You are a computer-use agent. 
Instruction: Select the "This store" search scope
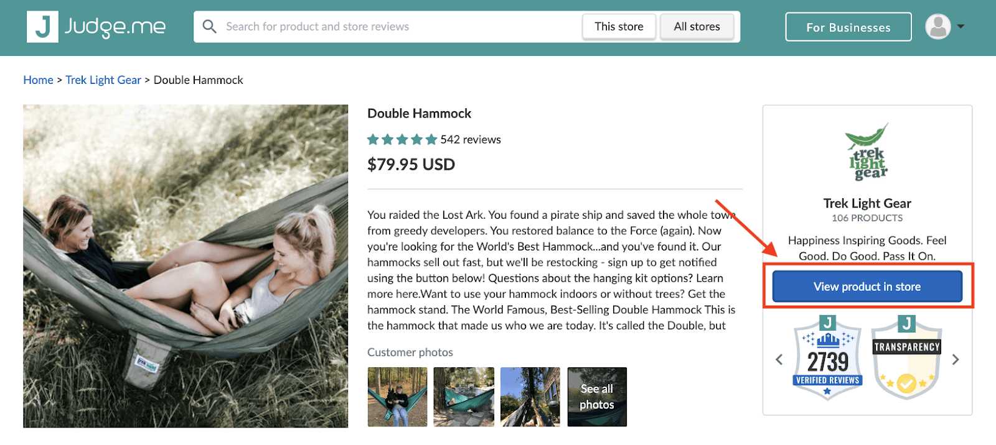(619, 27)
